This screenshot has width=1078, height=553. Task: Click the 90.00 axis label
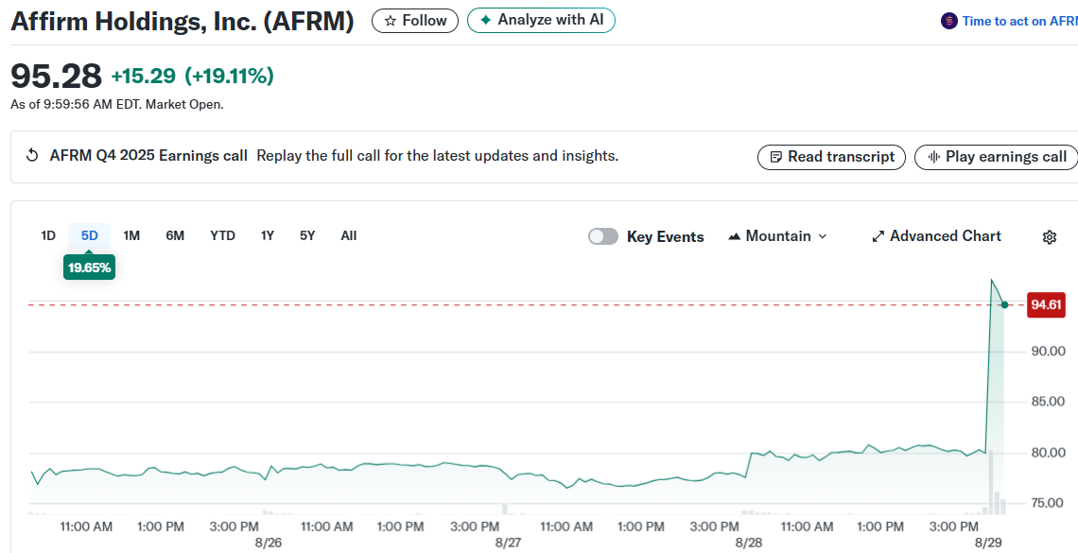pyautogui.click(x=1048, y=351)
